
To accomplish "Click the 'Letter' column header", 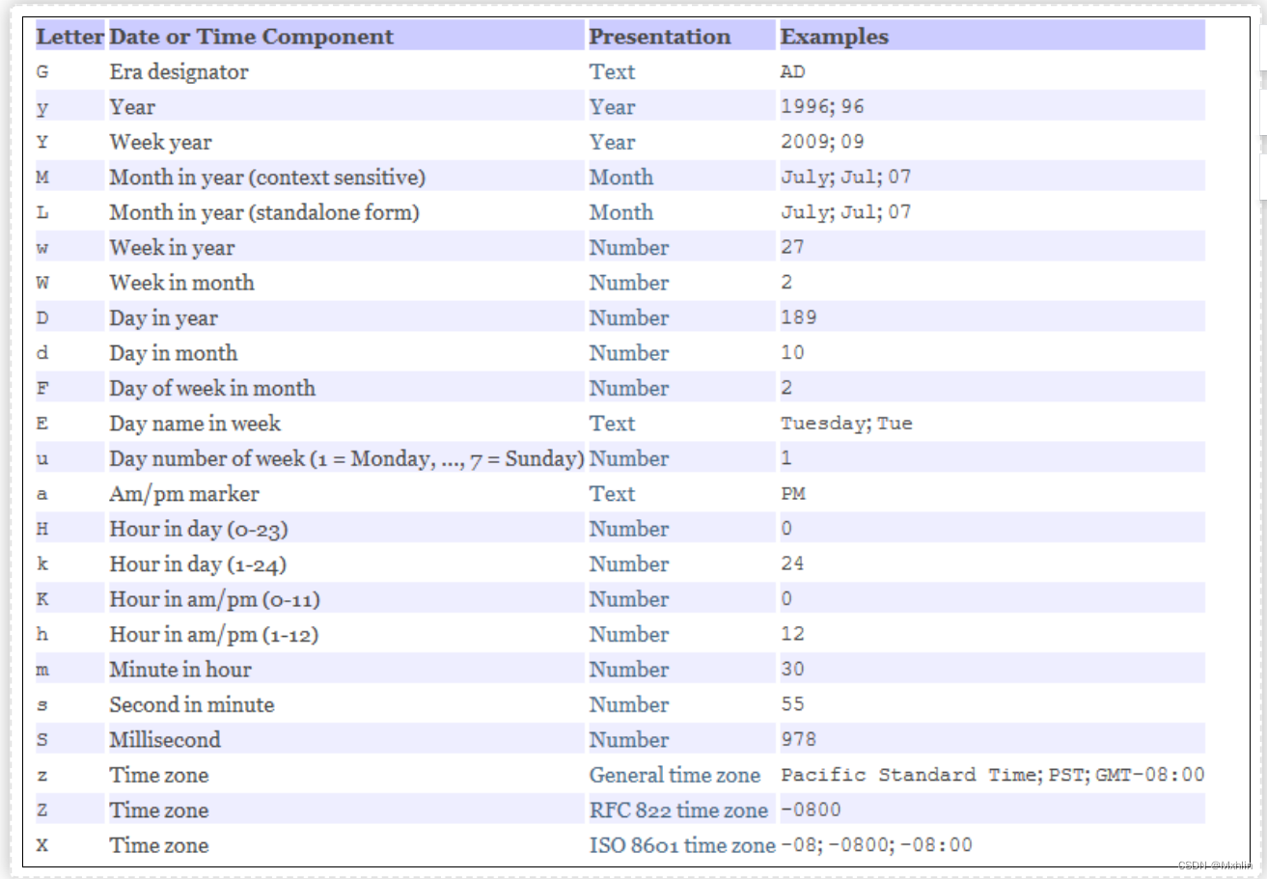I will [69, 37].
